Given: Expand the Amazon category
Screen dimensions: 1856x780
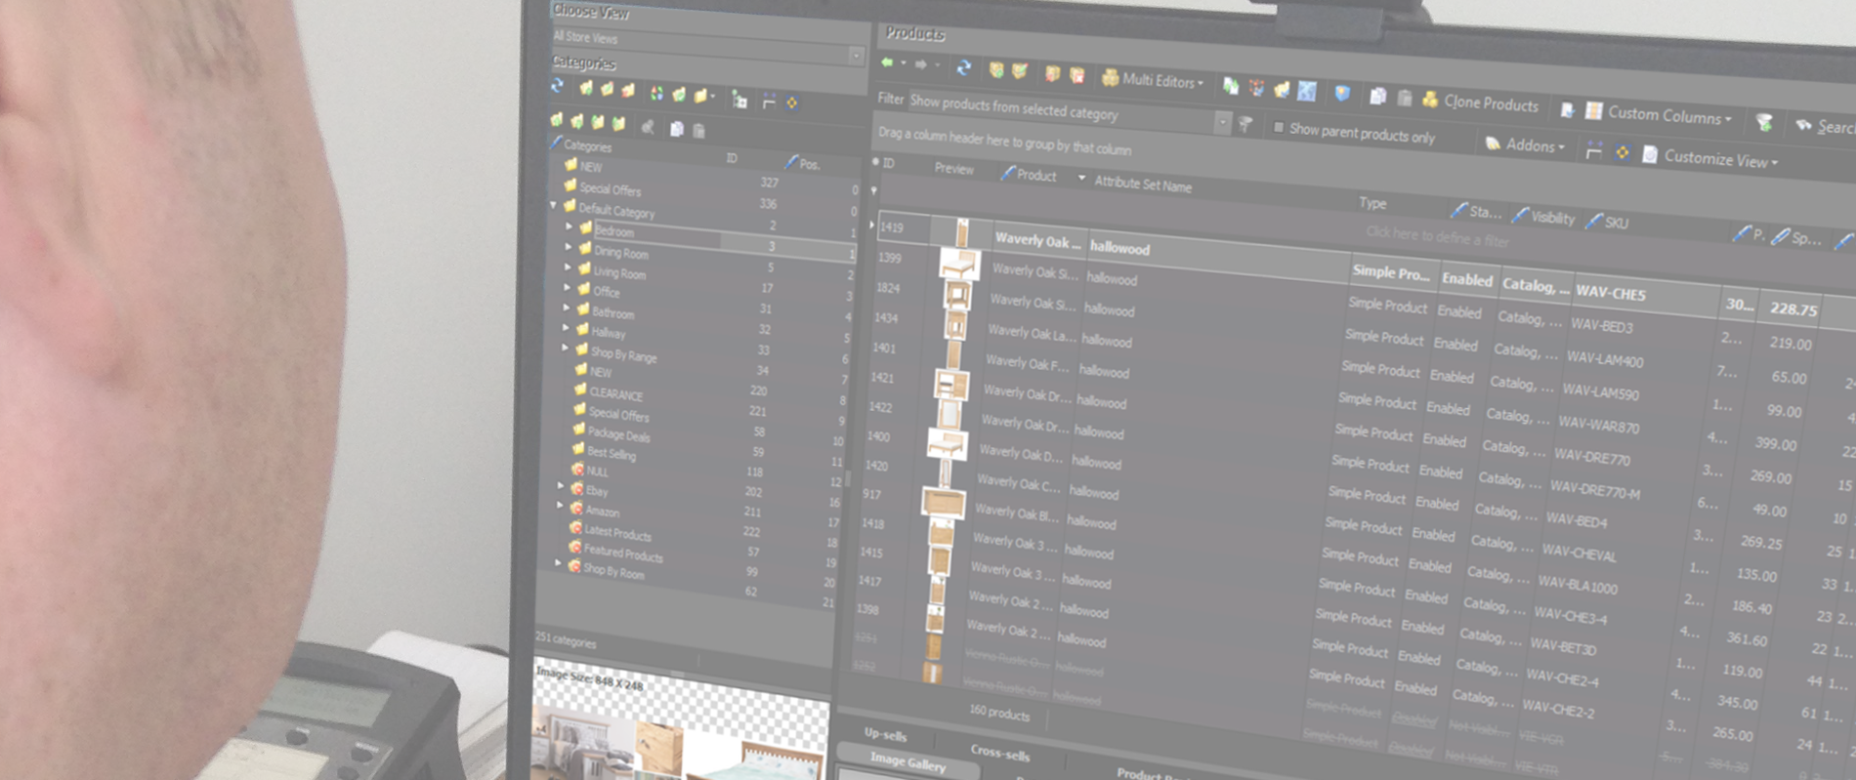Looking at the screenshot, I should [x=560, y=506].
